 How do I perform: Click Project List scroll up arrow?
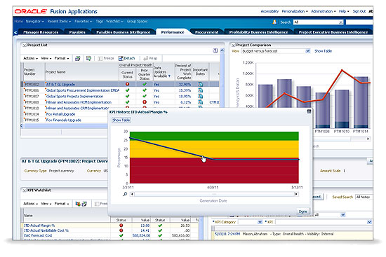[222, 50]
